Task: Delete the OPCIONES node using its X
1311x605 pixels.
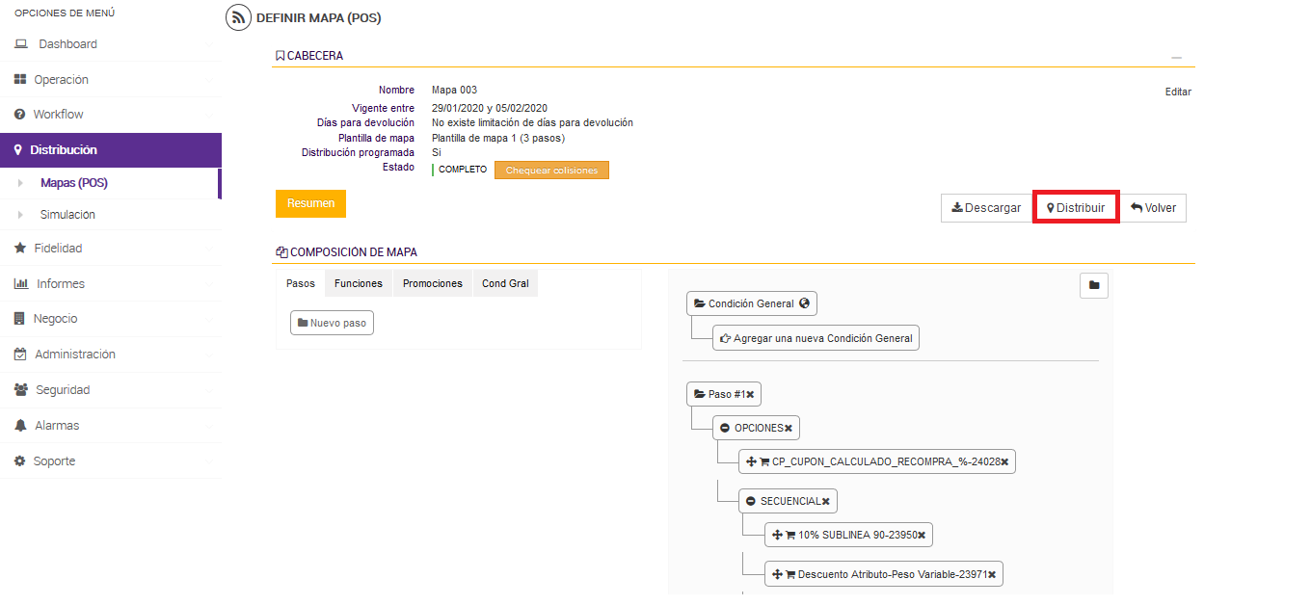Action: [788, 428]
